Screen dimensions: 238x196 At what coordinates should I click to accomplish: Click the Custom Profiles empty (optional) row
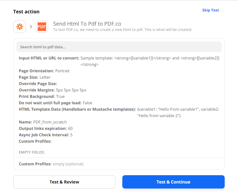click(51, 164)
